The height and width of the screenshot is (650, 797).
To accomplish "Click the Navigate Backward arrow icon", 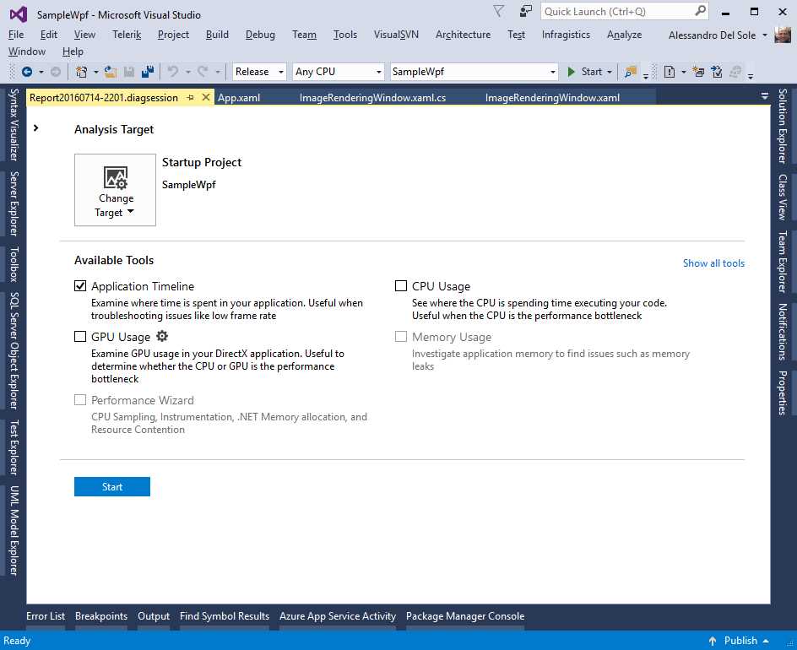I will coord(25,72).
